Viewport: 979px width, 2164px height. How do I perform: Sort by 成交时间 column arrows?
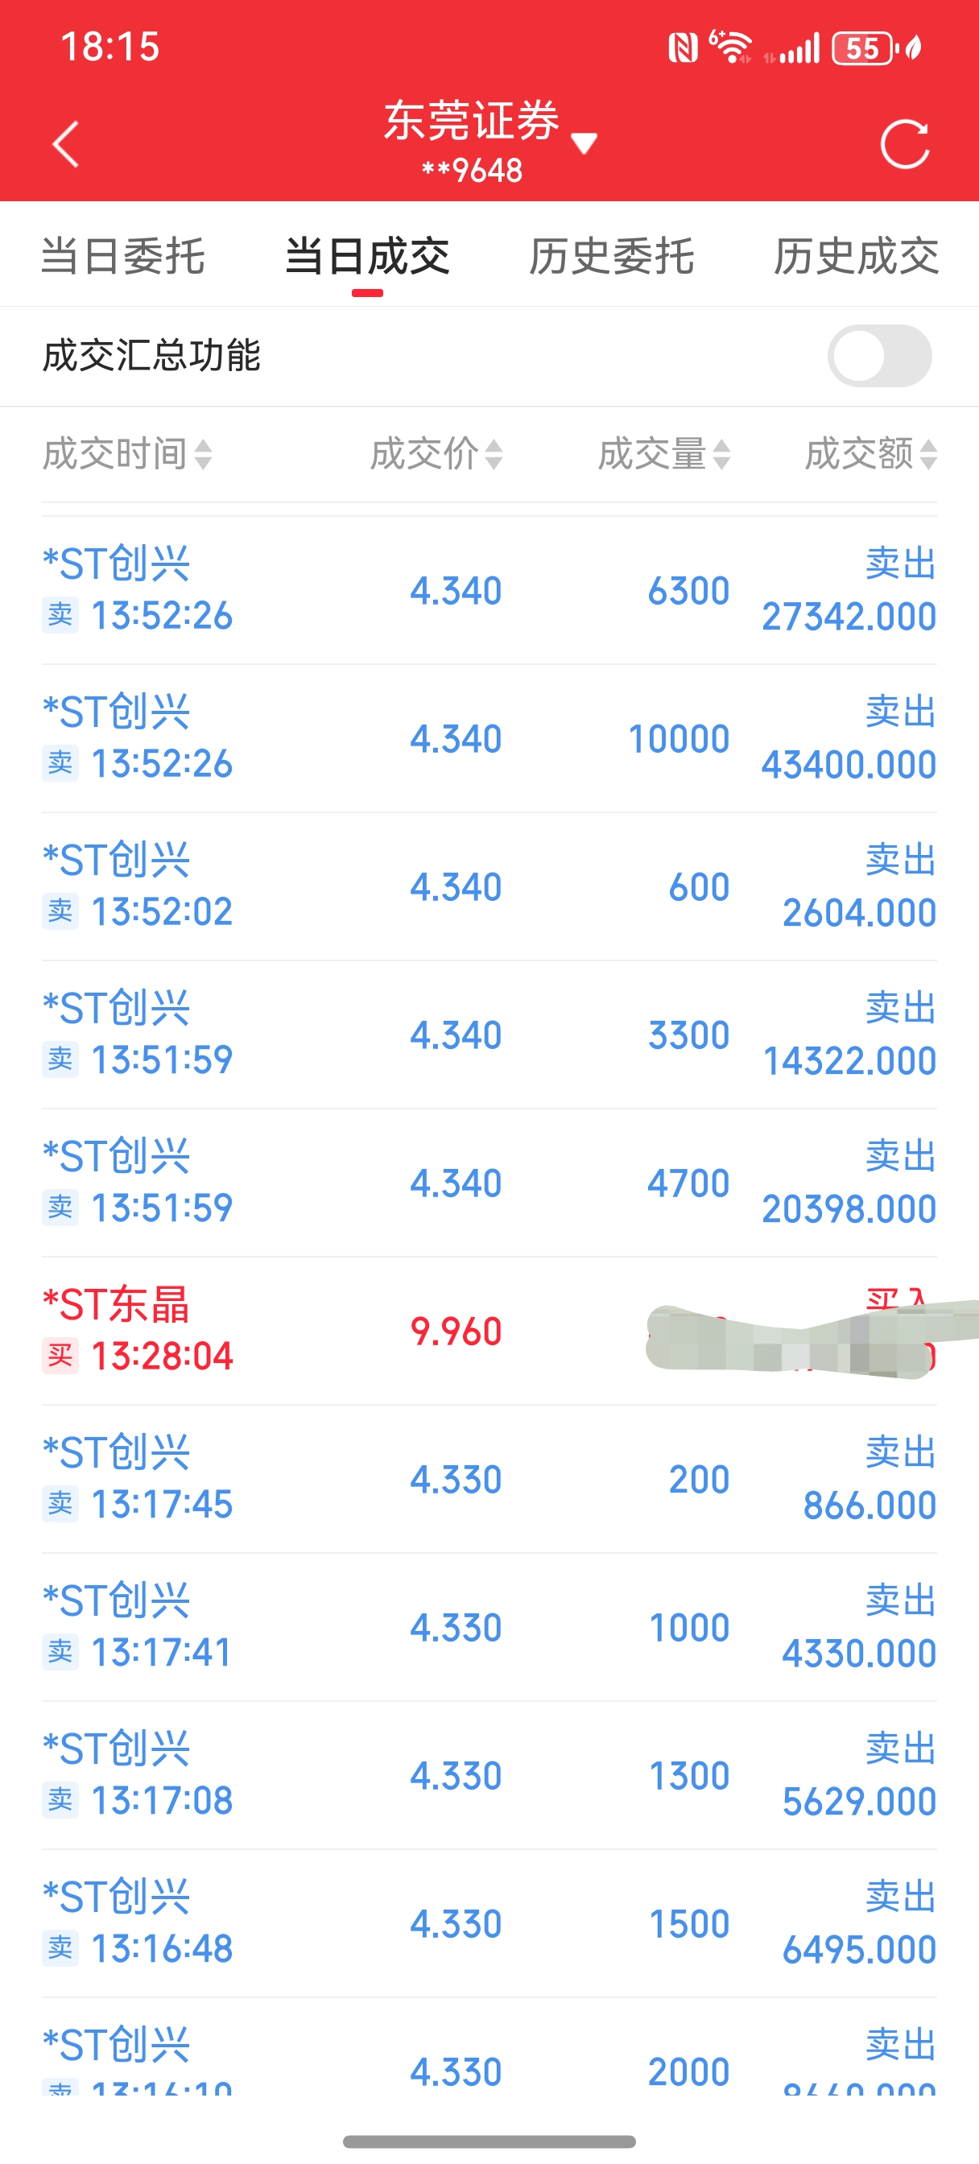point(204,455)
